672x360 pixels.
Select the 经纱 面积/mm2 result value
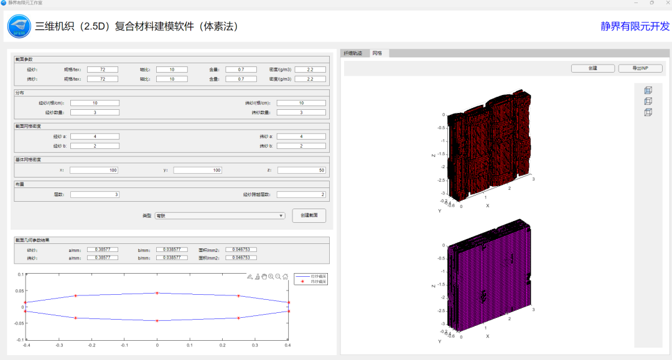pos(241,250)
